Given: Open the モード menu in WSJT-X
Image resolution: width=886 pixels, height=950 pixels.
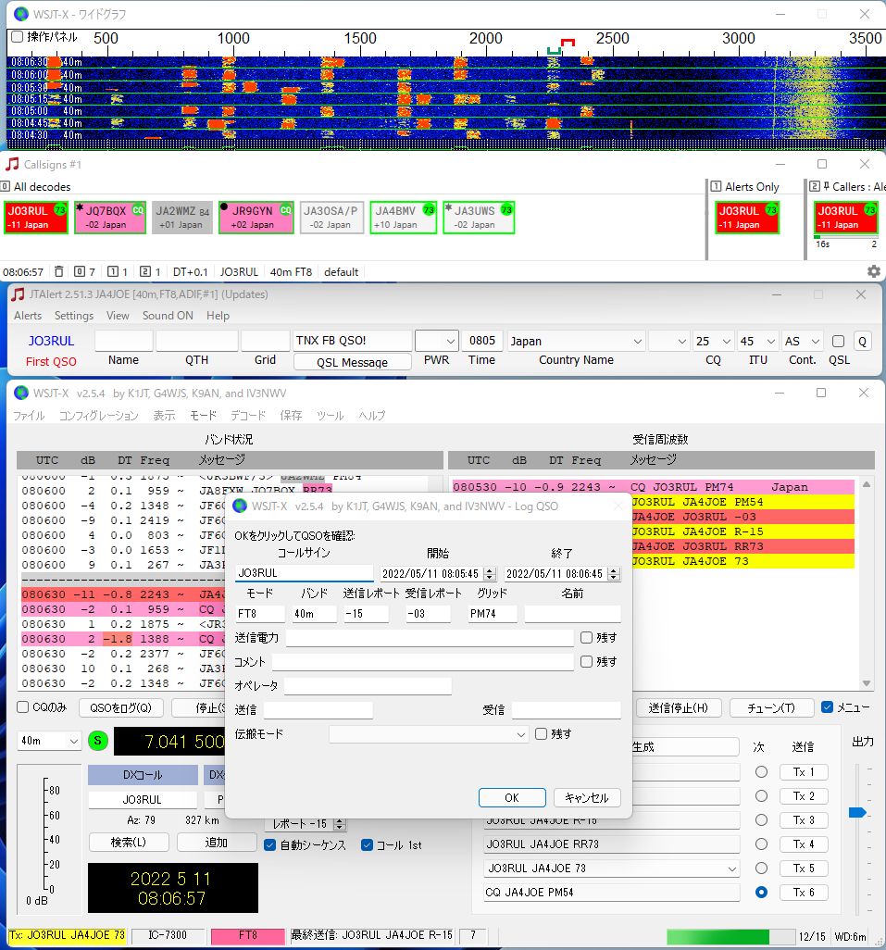Looking at the screenshot, I should click(x=203, y=416).
